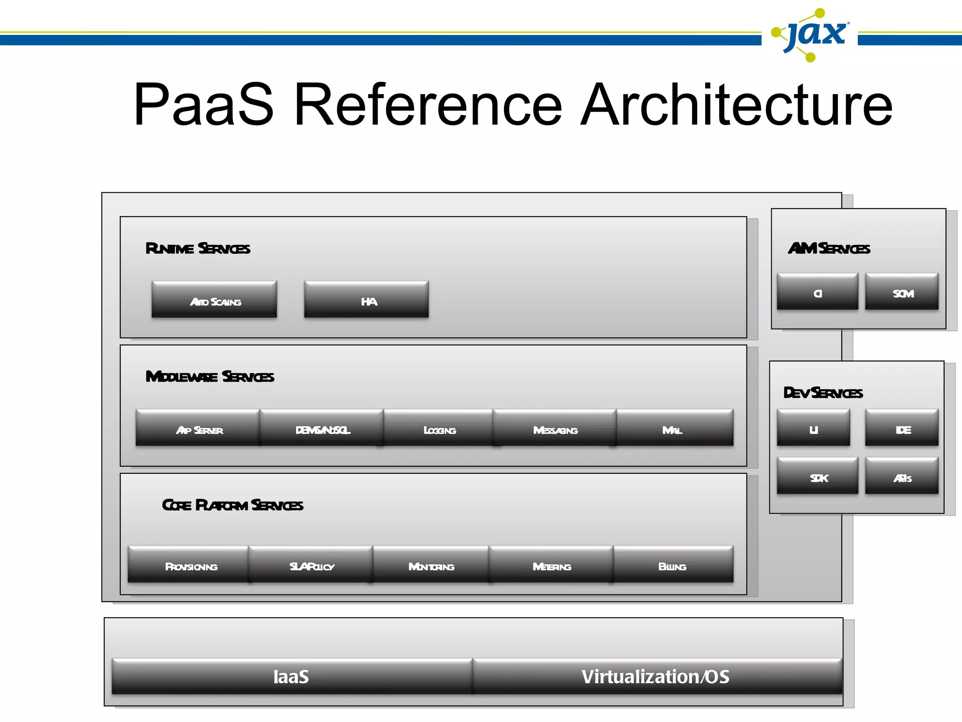Select the APIs block
The width and height of the screenshot is (962, 722).
(902, 476)
